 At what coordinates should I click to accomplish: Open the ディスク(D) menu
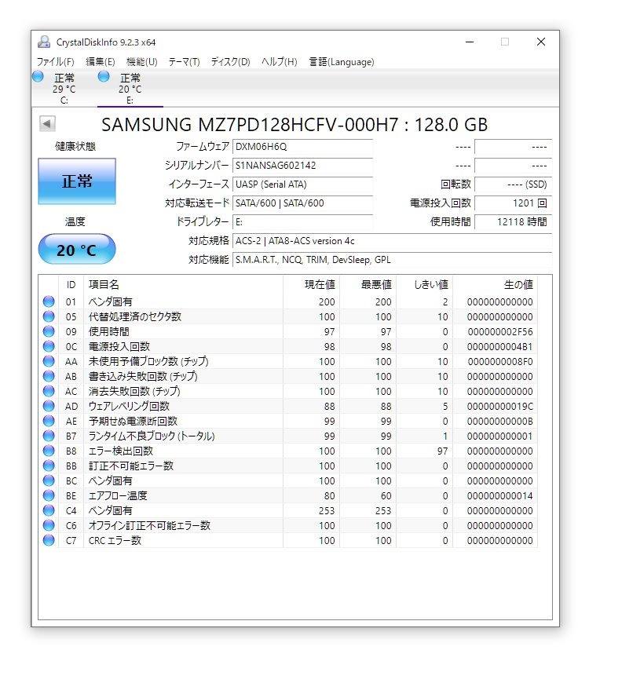point(230,61)
